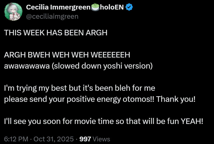Viewport: 214px width, 144px height.
Task: Click the Thank you! text
Action: coord(176,99)
